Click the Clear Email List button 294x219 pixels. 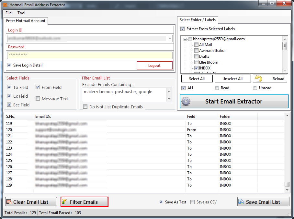31,202
